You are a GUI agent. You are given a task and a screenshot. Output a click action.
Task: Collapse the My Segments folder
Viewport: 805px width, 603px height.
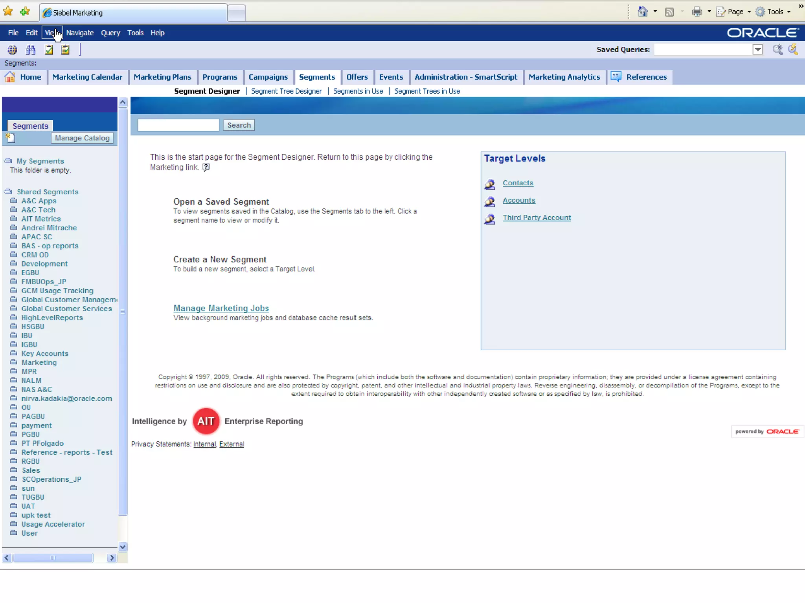pyautogui.click(x=8, y=161)
